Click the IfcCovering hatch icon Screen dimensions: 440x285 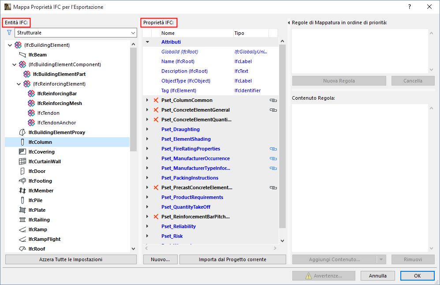pyautogui.click(x=22, y=152)
